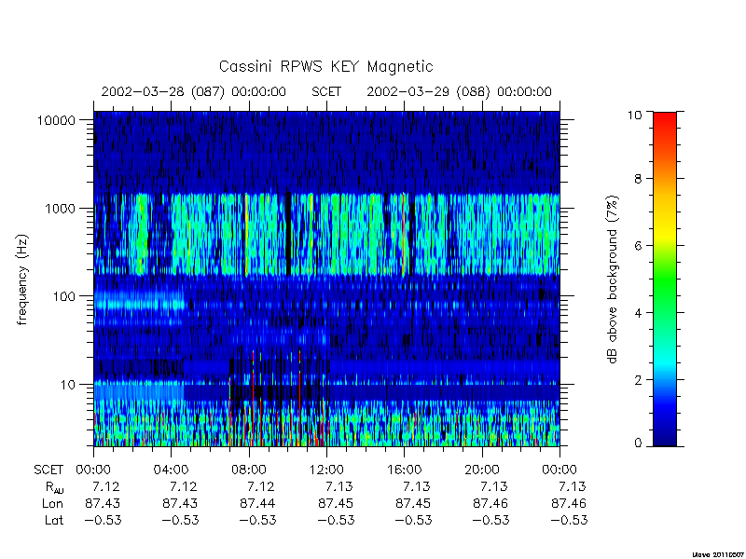This screenshot has height=559, width=746.
Task: Click the 08:00 time axis label
Action: click(249, 470)
